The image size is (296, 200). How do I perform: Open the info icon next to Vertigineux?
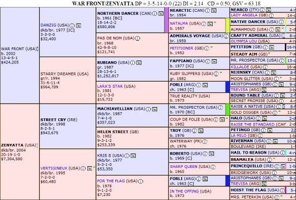coord(83,168)
